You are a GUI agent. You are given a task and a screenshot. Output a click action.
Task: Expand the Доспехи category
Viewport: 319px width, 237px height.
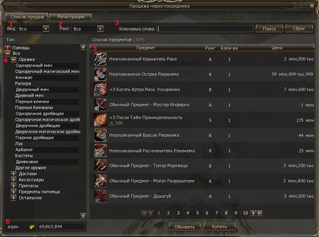click(14, 174)
